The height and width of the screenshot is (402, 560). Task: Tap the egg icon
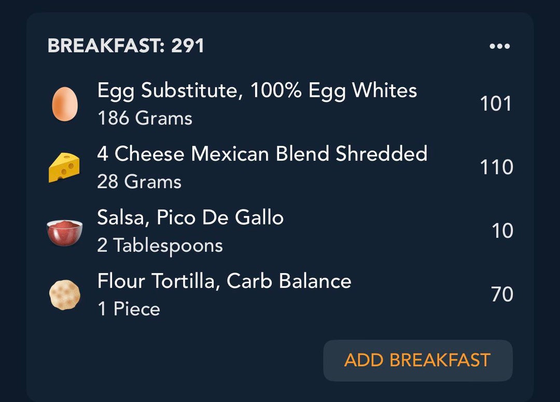65,104
